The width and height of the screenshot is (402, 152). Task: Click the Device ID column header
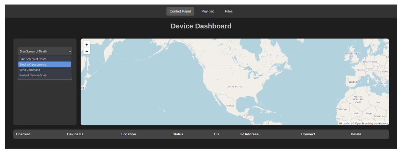coord(75,134)
